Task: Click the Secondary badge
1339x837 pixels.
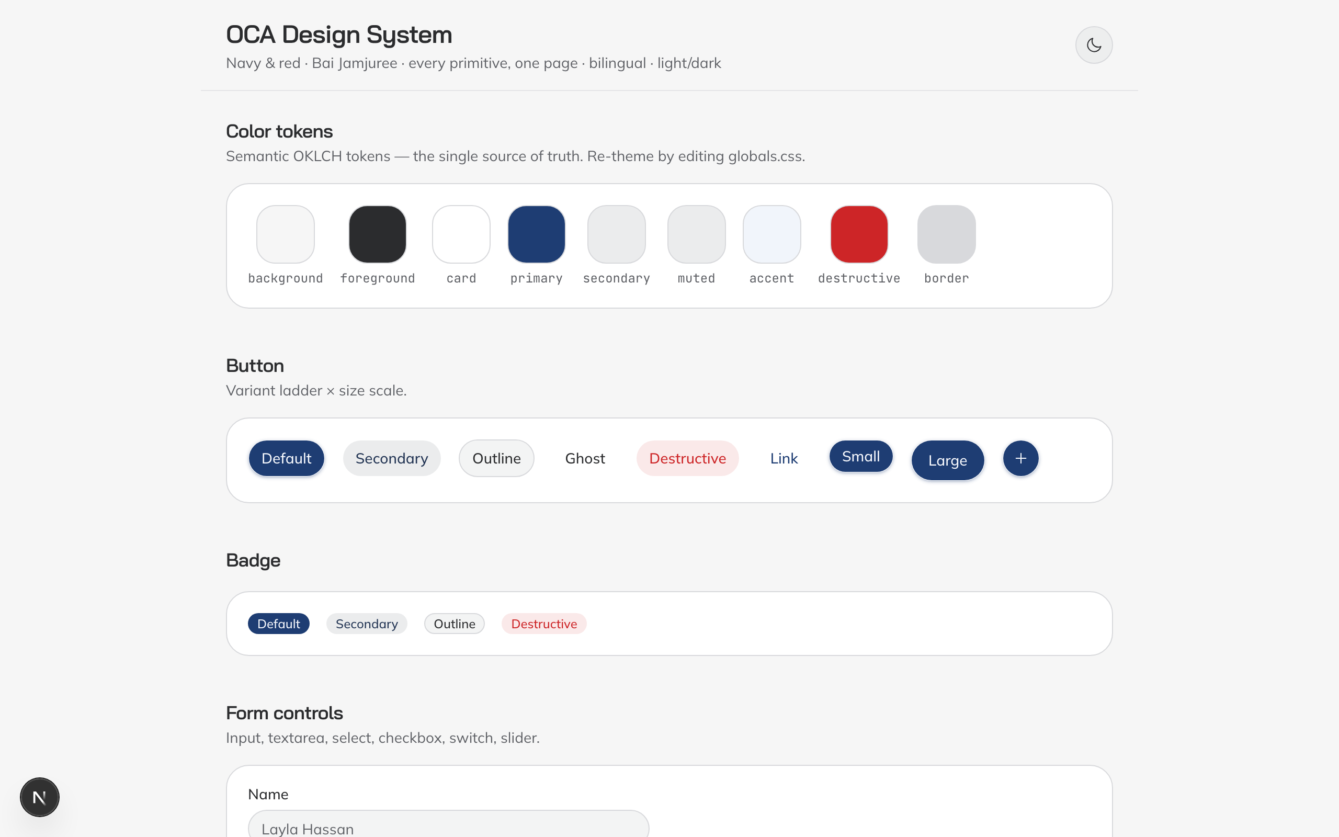Action: (x=366, y=624)
